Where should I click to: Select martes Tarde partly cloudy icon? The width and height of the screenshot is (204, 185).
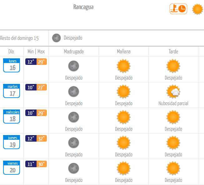(x=173, y=91)
